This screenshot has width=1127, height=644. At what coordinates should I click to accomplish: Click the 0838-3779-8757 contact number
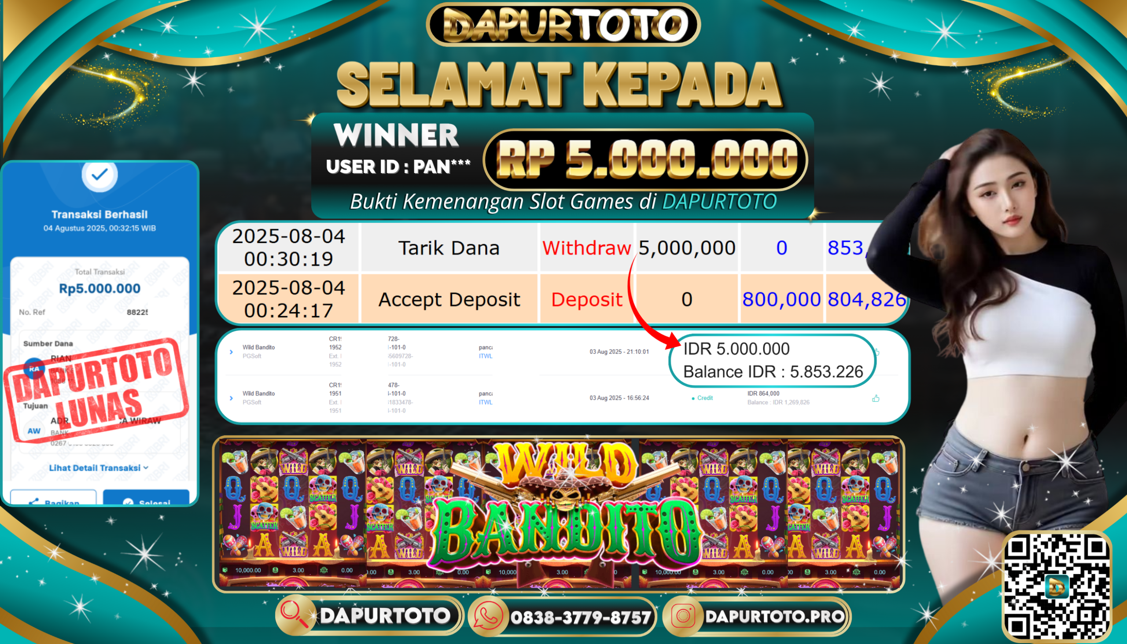pos(580,618)
